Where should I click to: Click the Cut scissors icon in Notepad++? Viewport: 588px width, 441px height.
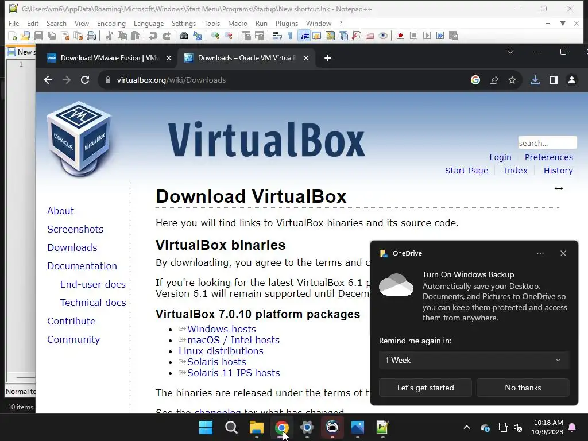pyautogui.click(x=109, y=36)
